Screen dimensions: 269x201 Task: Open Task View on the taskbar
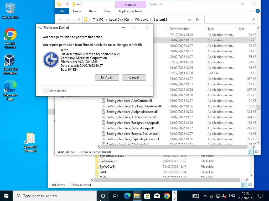[x=116, y=196]
